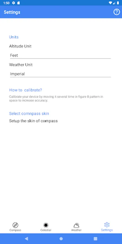Open the Altitude Unit dropdown showing Feet
Viewport: 122px width, 244px height.
[x=60, y=55]
